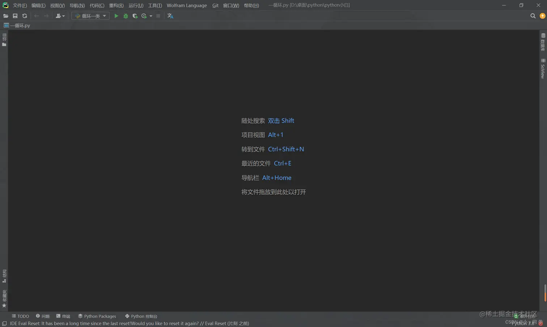Open the 导航(N) menu
547x327 pixels.
(77, 5)
